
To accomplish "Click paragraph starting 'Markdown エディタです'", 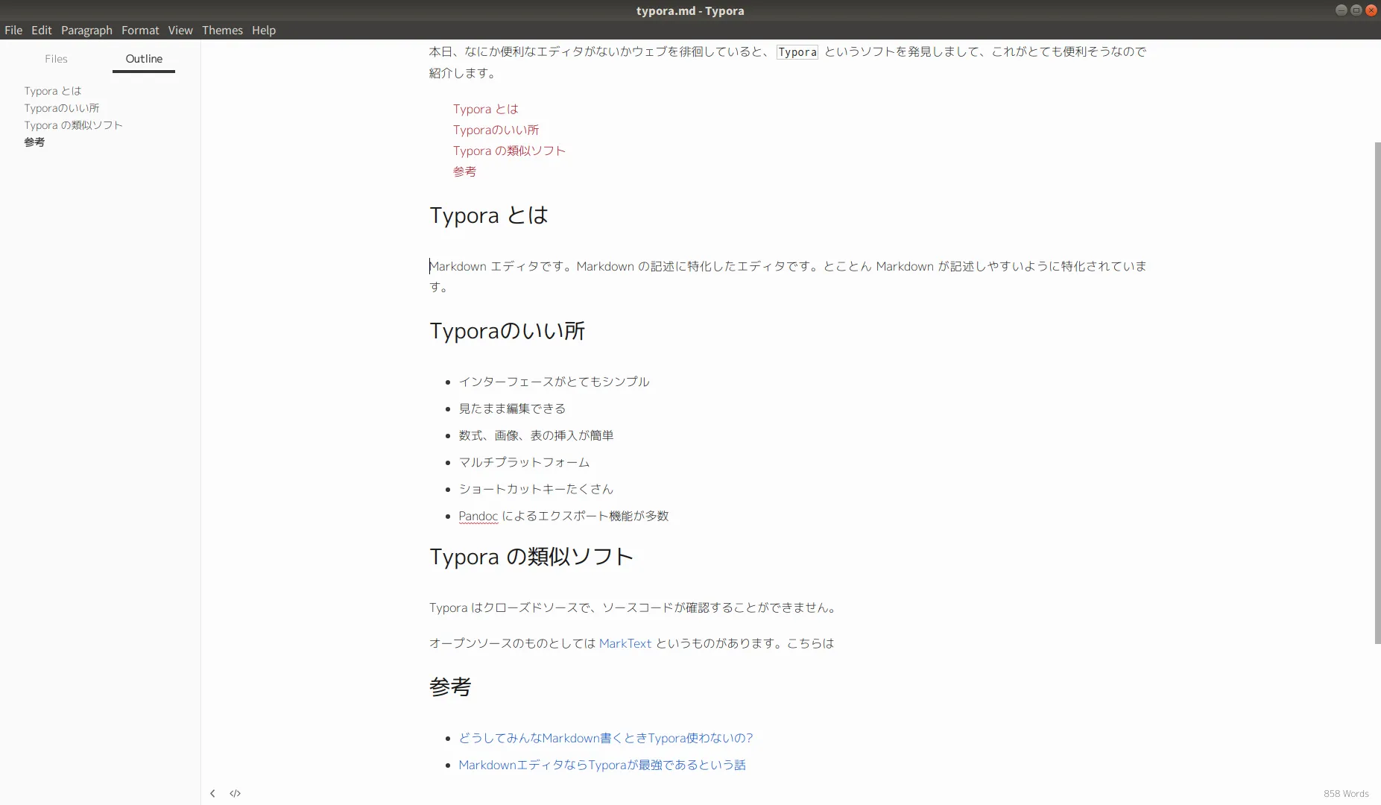I will (788, 277).
